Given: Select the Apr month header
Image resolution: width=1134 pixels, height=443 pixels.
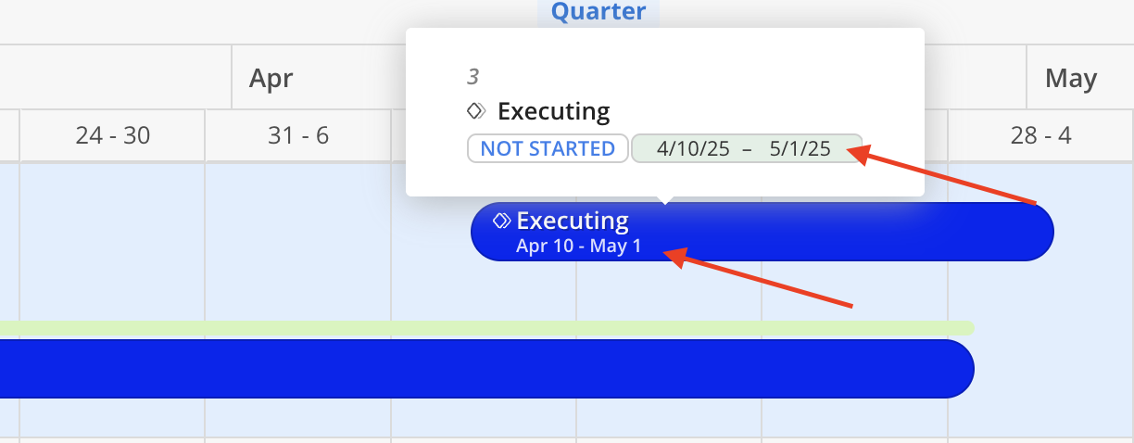Looking at the screenshot, I should click(x=271, y=78).
